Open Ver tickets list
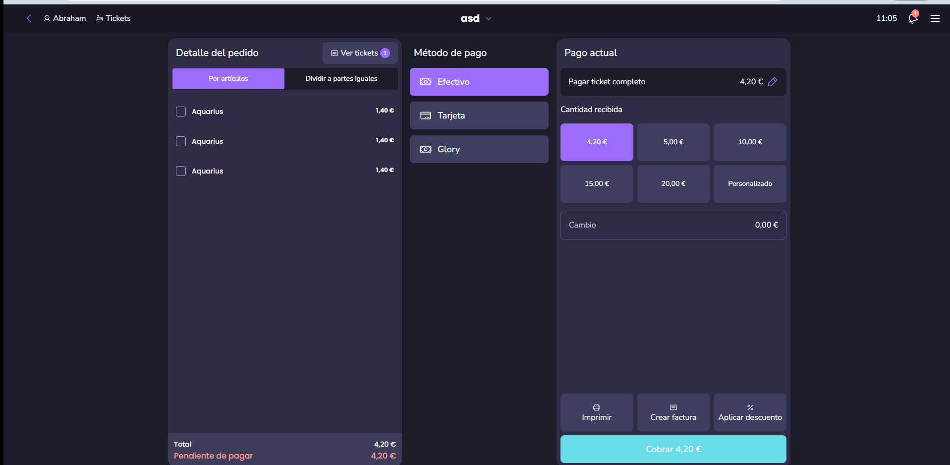This screenshot has height=465, width=950. coord(360,53)
